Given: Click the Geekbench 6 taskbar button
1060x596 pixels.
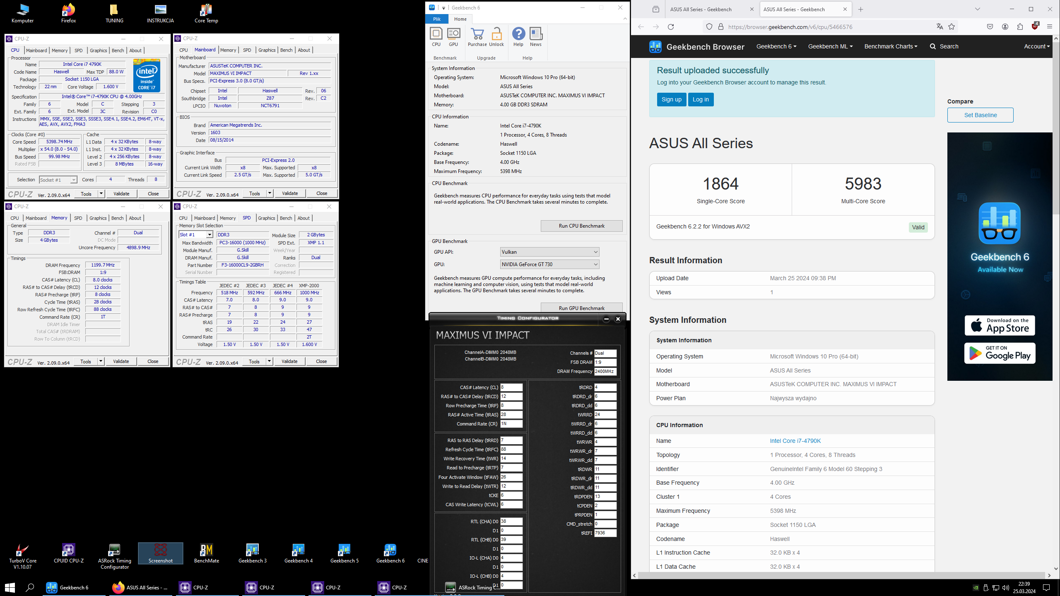Looking at the screenshot, I should [x=75, y=587].
